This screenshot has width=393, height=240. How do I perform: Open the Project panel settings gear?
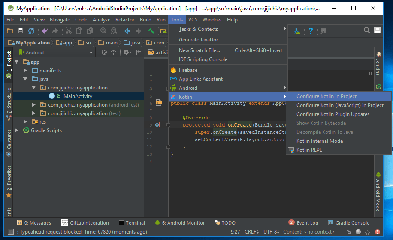tap(127, 52)
